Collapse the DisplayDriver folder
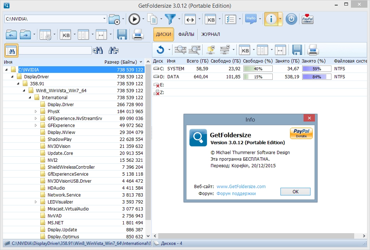This screenshot has width=370, height=250. [x=12, y=77]
